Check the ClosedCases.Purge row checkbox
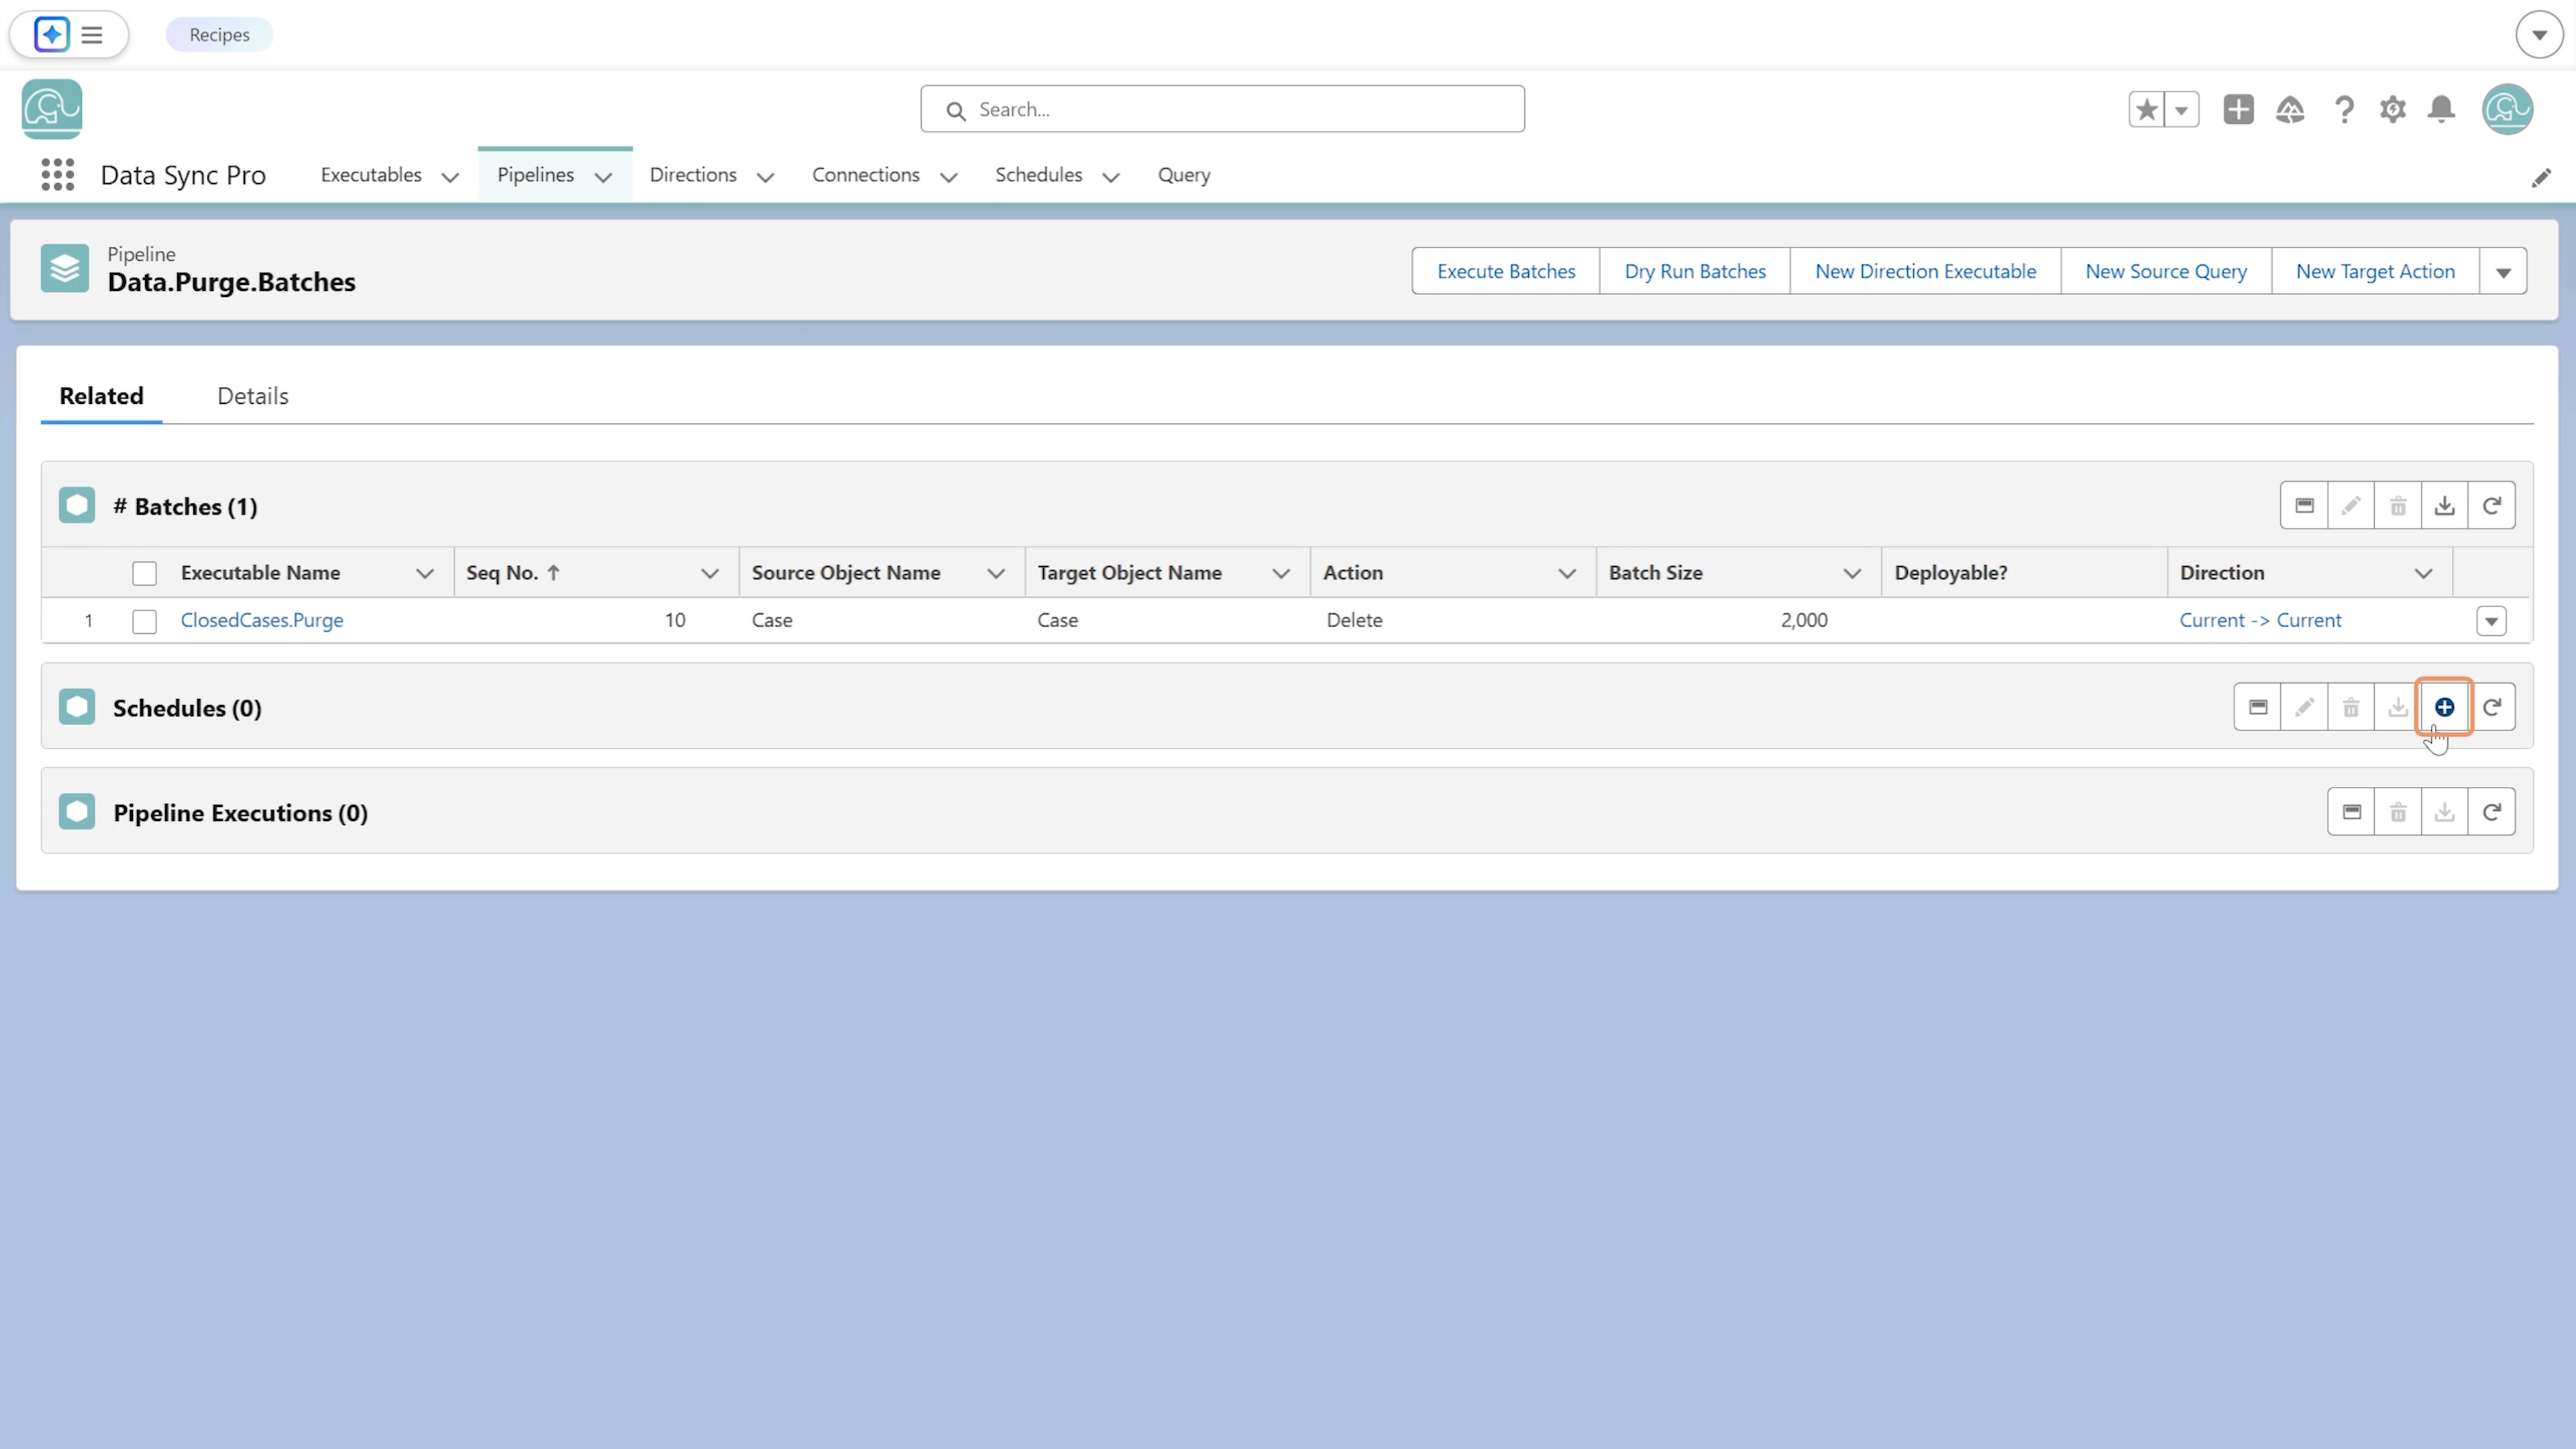Viewport: 2576px width, 1449px height. pyautogui.click(x=144, y=621)
